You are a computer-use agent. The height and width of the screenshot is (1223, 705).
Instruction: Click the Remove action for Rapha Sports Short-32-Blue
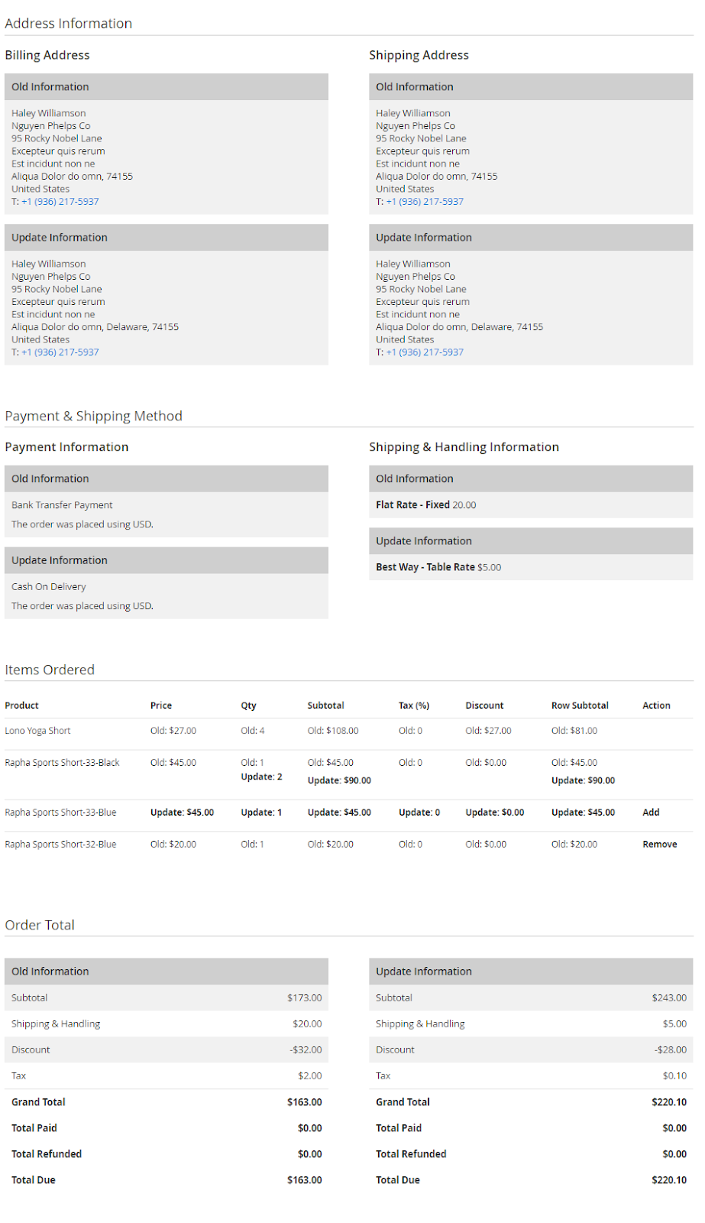659,845
